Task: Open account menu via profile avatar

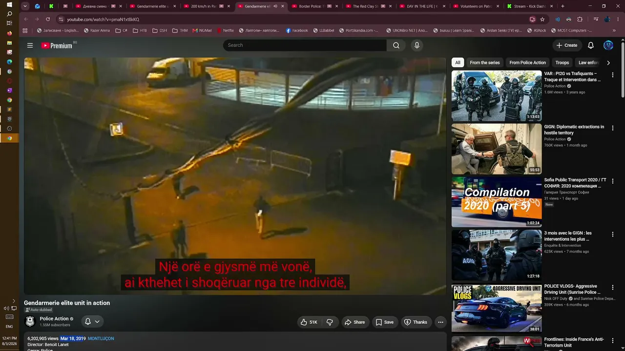Action: pos(608,45)
